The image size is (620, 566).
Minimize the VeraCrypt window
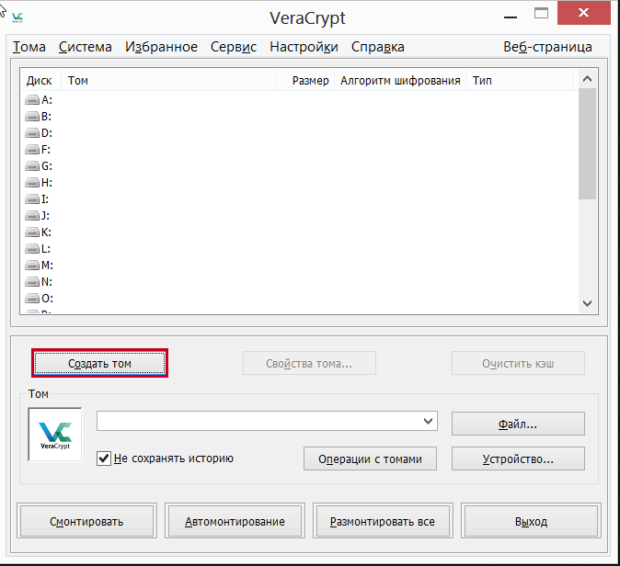[511, 15]
